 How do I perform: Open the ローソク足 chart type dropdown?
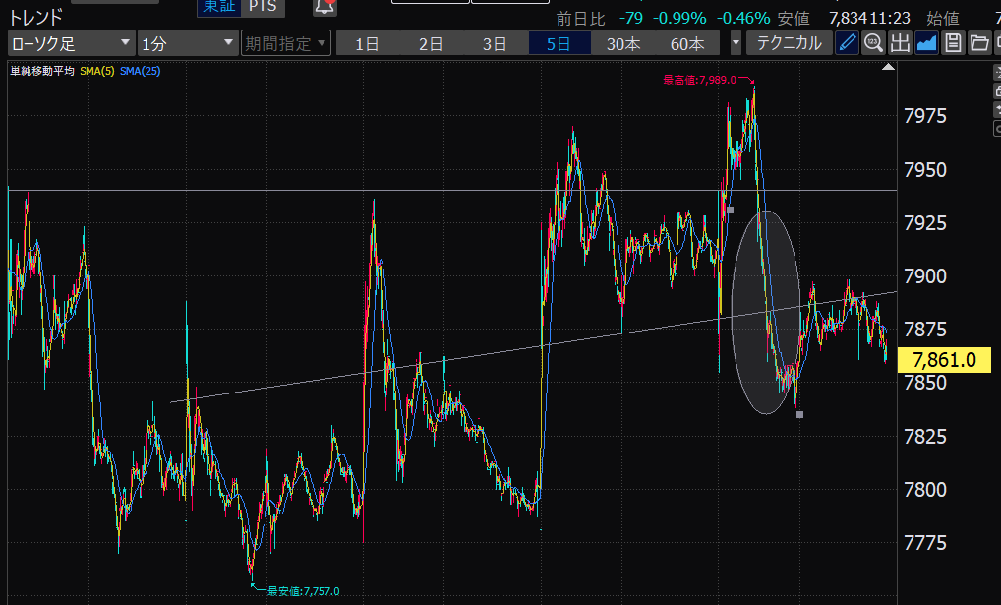pos(71,43)
